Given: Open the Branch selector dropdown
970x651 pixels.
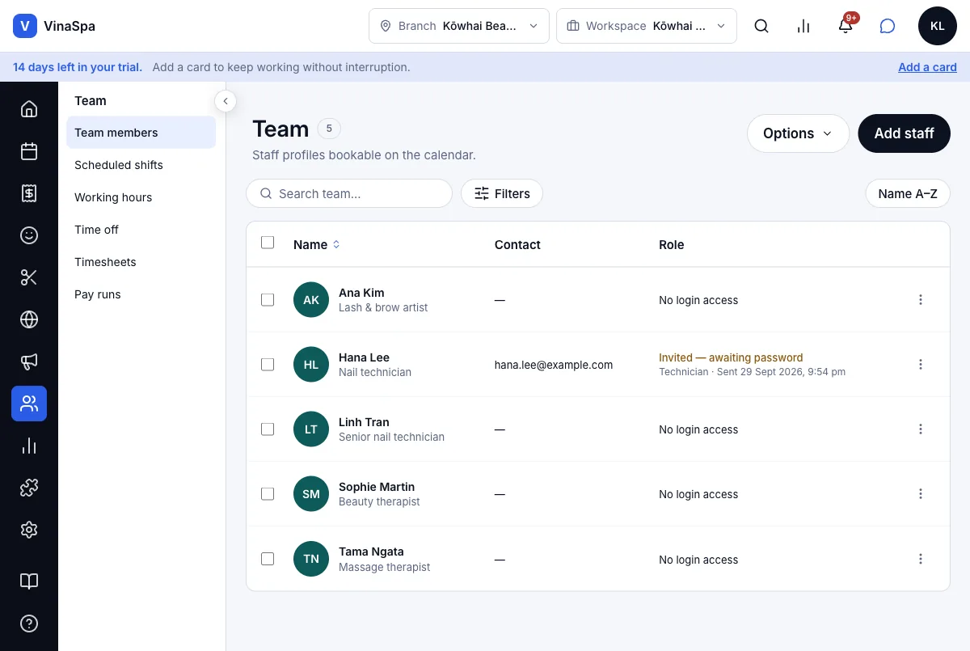Looking at the screenshot, I should [459, 26].
